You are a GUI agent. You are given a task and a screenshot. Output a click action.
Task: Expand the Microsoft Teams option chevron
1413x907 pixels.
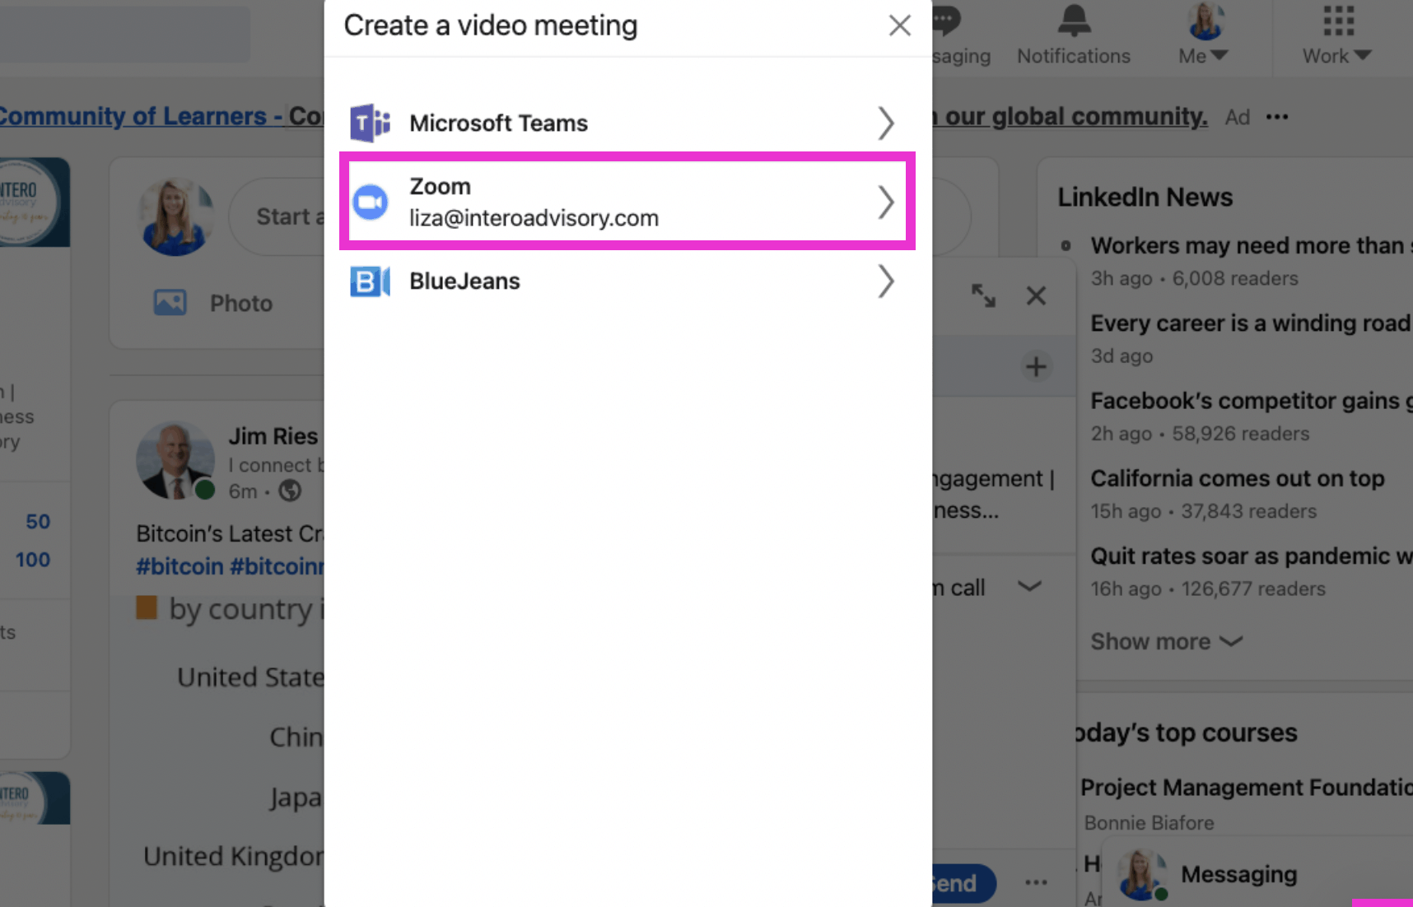[885, 123]
